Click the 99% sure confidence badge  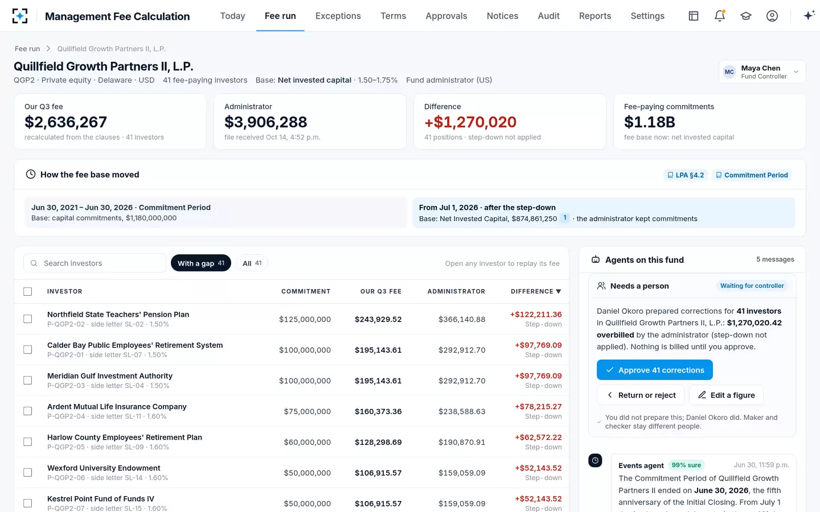click(686, 465)
